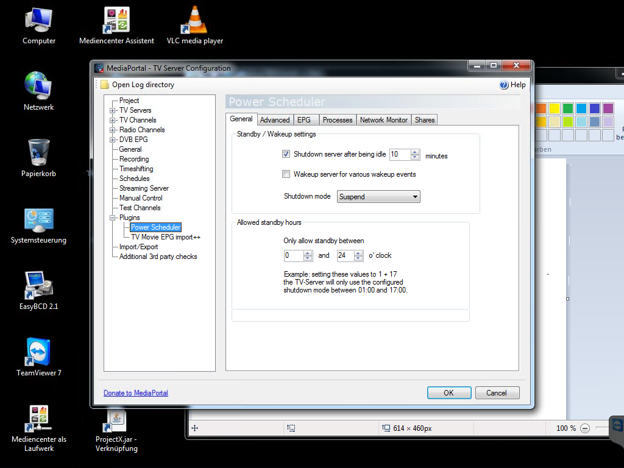Expand the TV Servers tree node
Screen dimensions: 624x468
[113, 110]
